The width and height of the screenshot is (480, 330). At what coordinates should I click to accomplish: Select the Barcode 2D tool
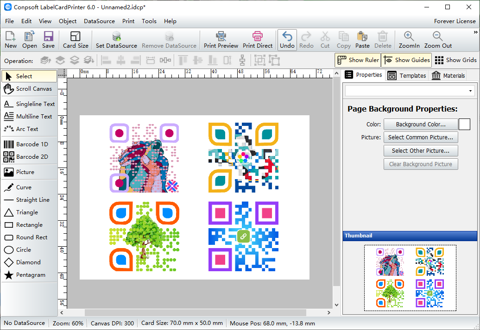pos(29,156)
